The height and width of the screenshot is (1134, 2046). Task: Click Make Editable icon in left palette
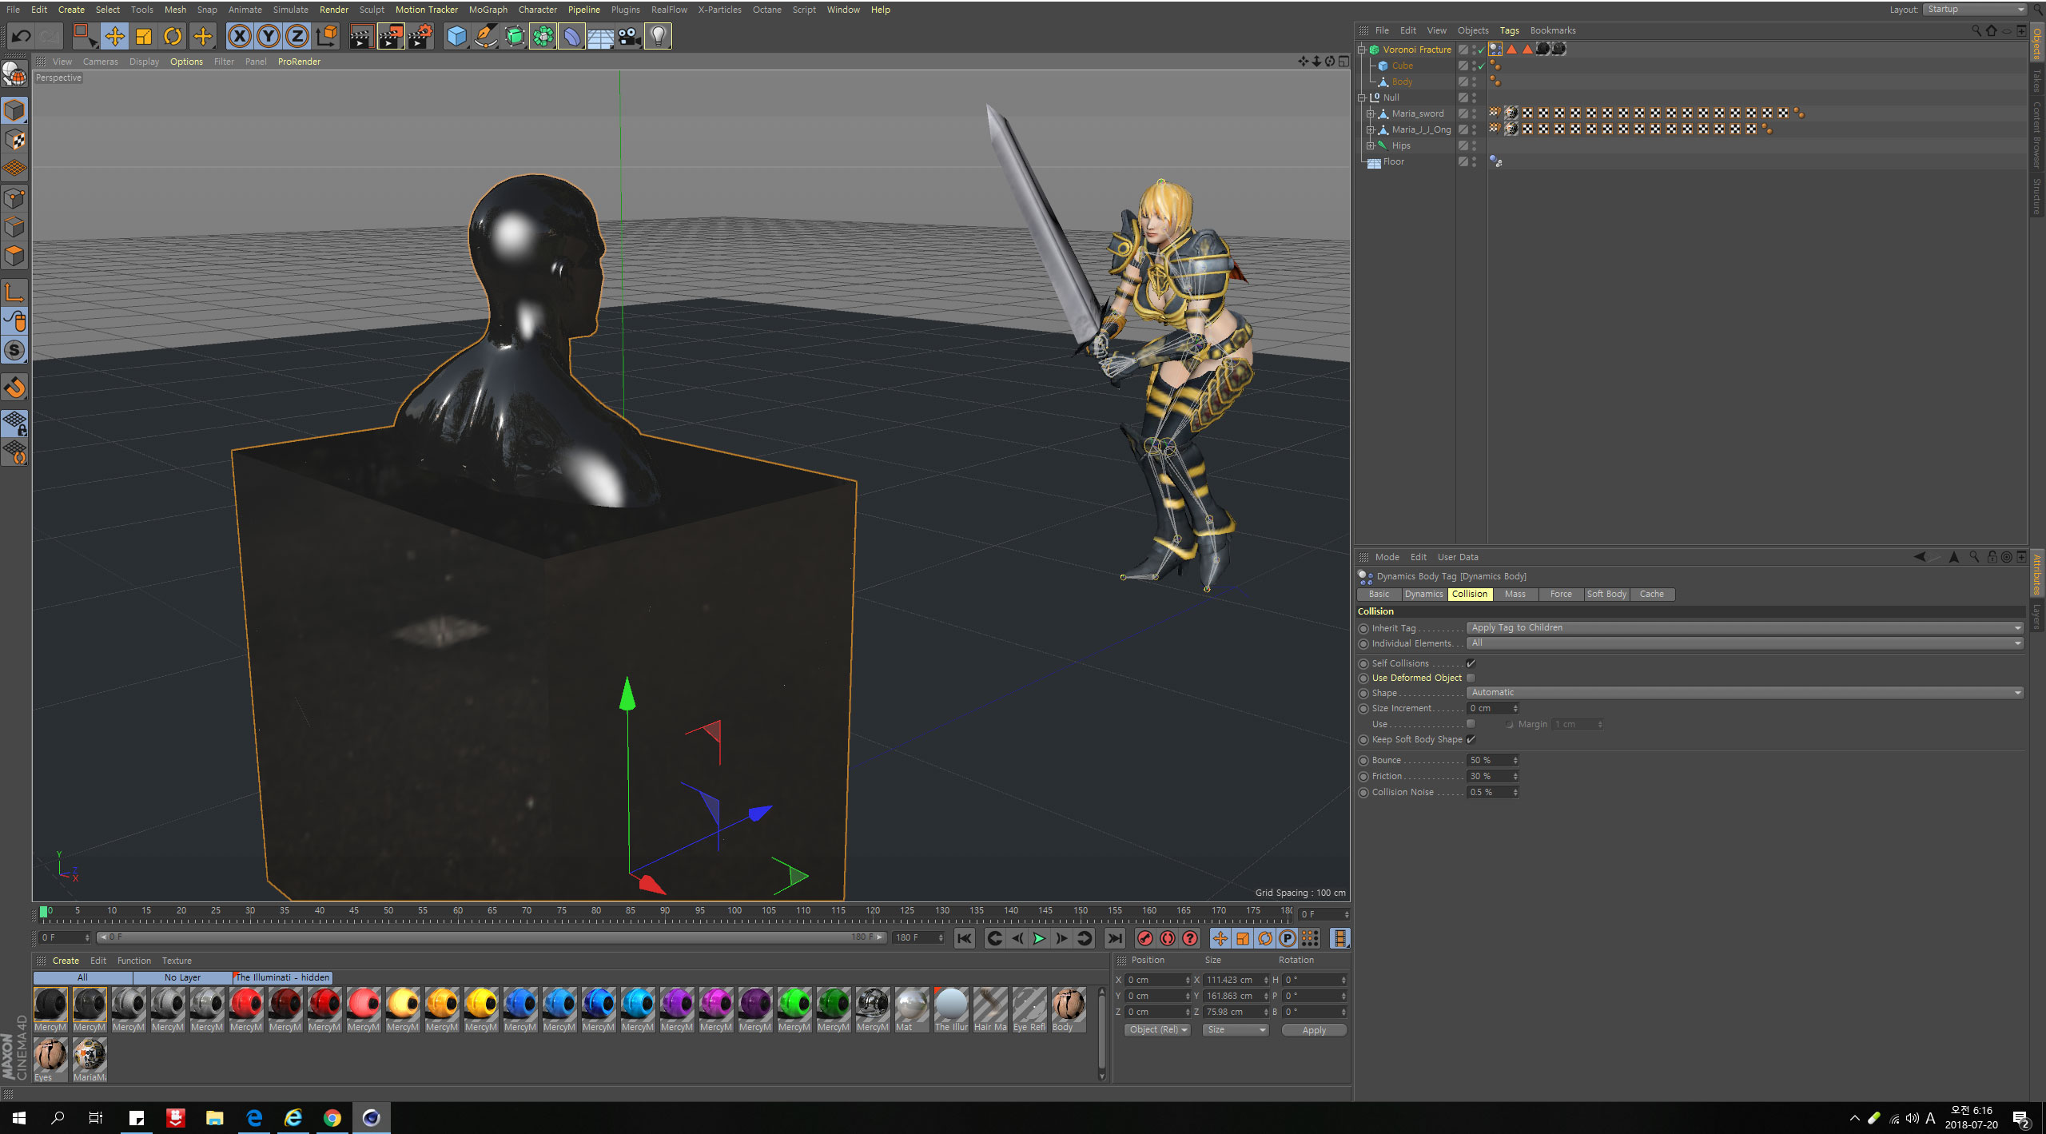pyautogui.click(x=14, y=74)
